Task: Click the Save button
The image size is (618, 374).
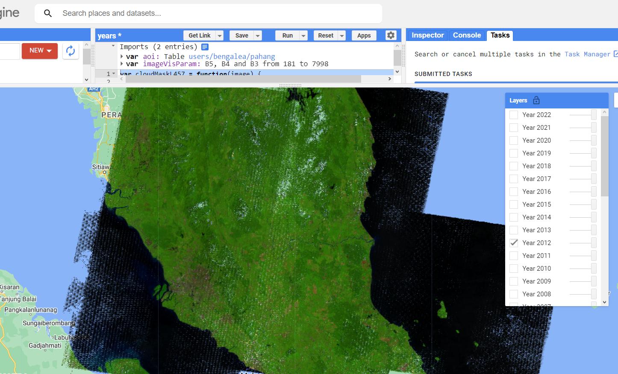Action: 241,35
